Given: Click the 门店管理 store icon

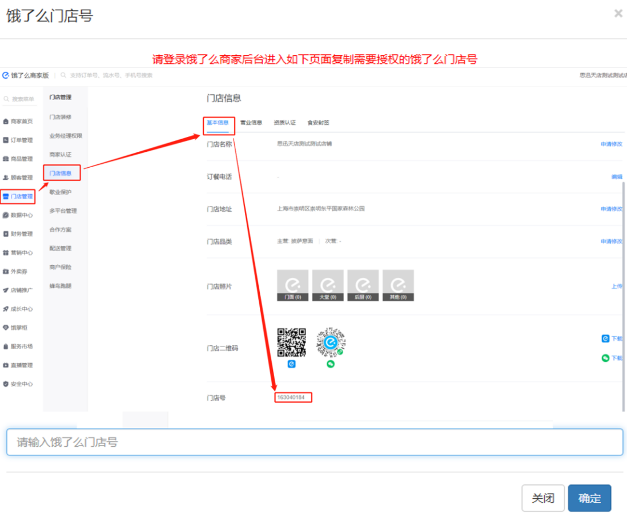Looking at the screenshot, I should pyautogui.click(x=6, y=197).
